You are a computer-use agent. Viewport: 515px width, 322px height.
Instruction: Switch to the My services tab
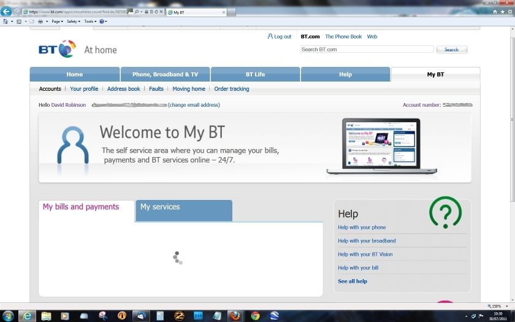click(184, 210)
